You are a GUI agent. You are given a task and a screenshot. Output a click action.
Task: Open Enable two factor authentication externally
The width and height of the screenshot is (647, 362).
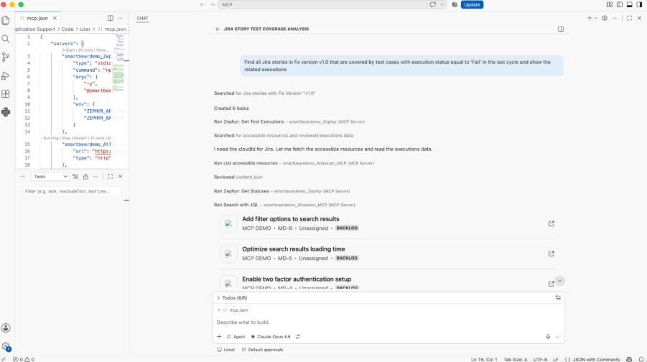[551, 284]
